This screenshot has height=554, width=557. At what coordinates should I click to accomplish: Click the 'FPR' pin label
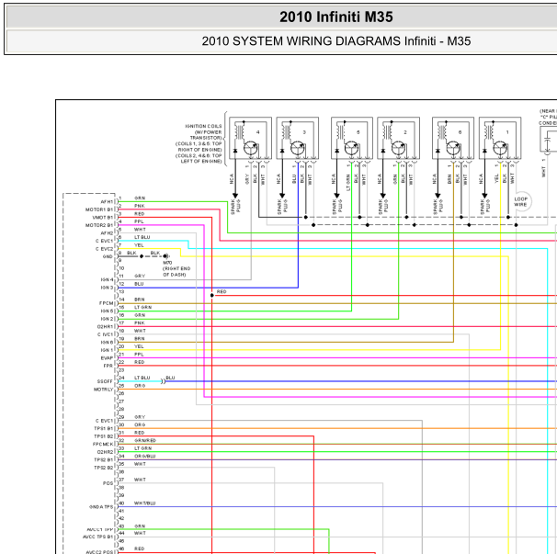click(108, 366)
